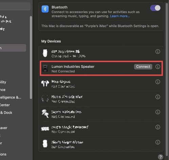169x160 pixels.
Task: Click the main pane vertical scrollbar
Action: click(167, 79)
